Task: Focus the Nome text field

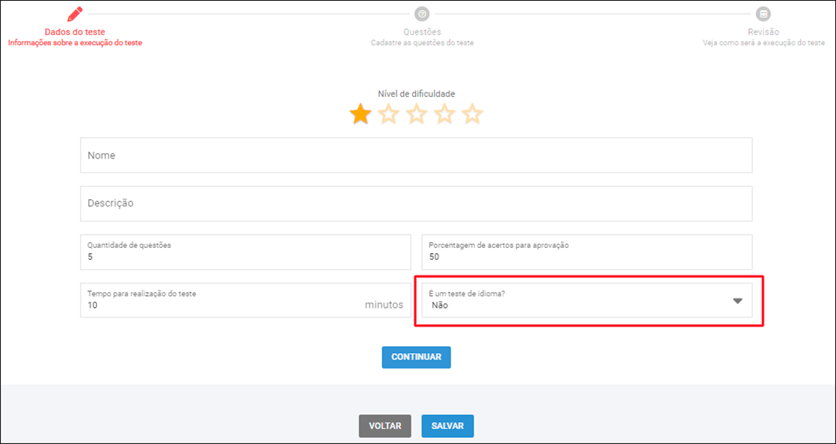Action: click(416, 155)
